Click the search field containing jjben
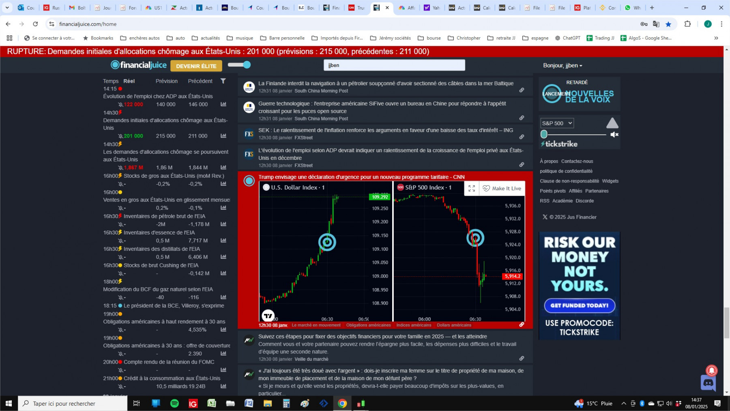730x411 pixels. click(x=394, y=65)
